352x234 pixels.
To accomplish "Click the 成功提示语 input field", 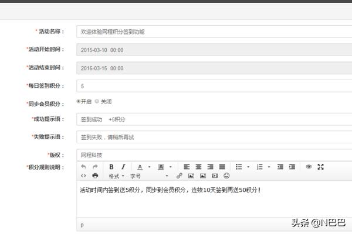I will (x=214, y=119).
